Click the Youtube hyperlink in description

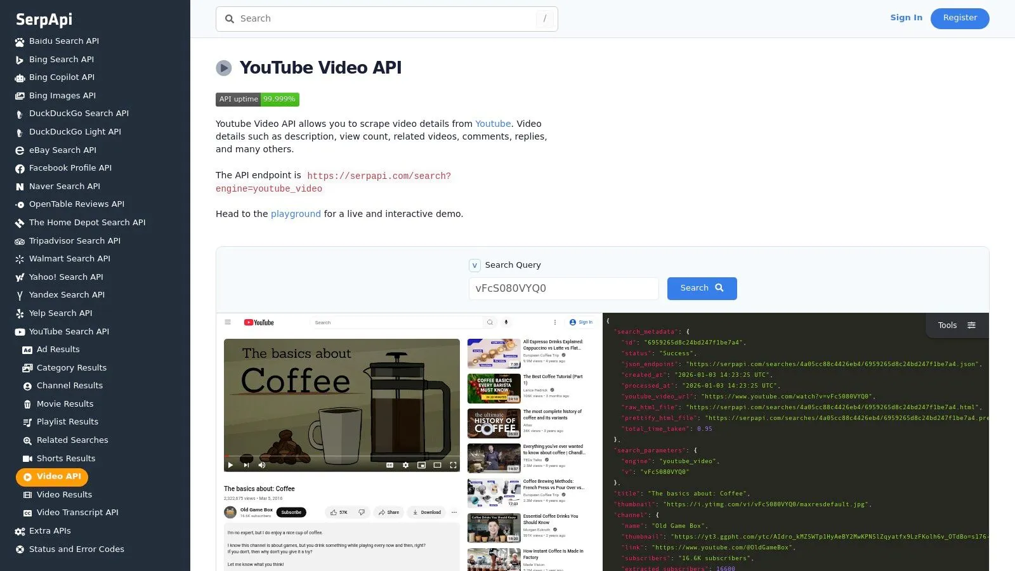click(x=493, y=124)
